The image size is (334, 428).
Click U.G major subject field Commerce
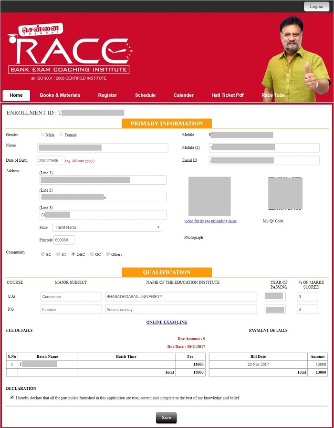click(x=71, y=297)
